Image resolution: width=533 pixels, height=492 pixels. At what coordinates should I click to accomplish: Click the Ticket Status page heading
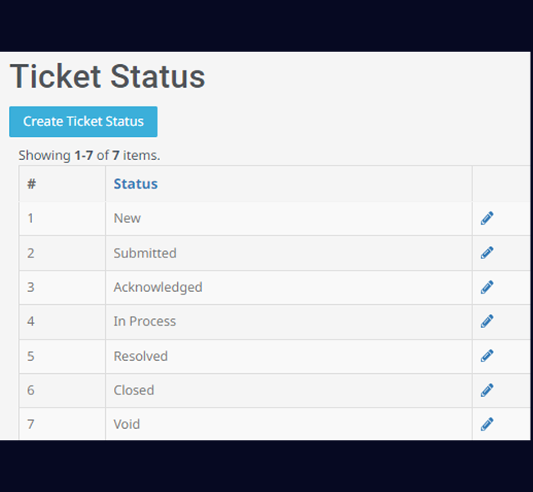107,76
